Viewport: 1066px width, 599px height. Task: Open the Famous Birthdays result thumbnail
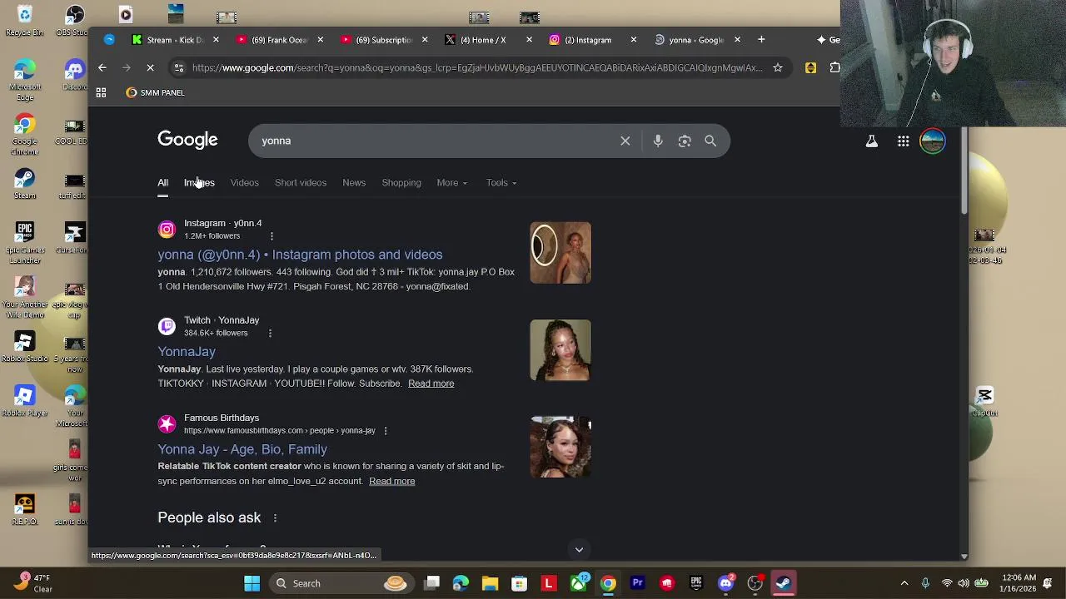(560, 448)
